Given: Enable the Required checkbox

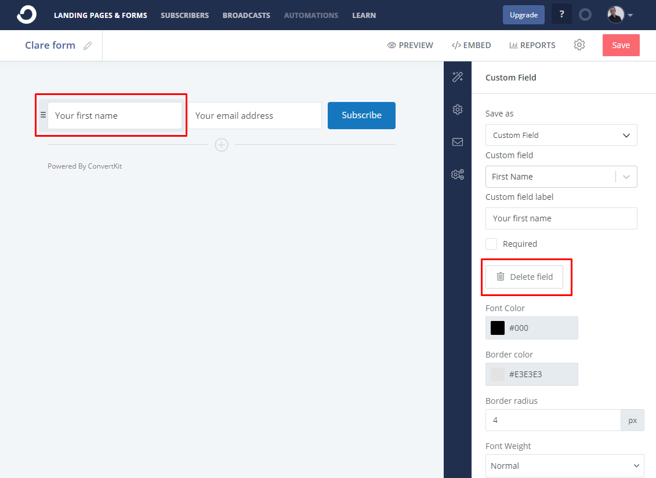Looking at the screenshot, I should click(x=491, y=243).
